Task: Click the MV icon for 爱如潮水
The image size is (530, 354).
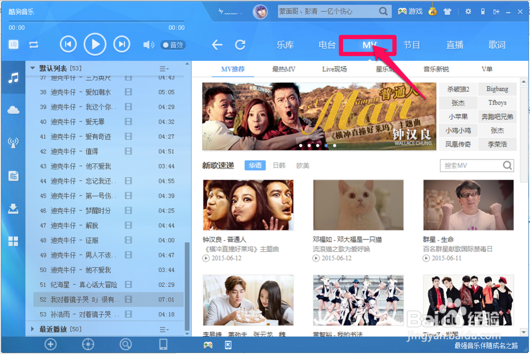Action: (128, 92)
